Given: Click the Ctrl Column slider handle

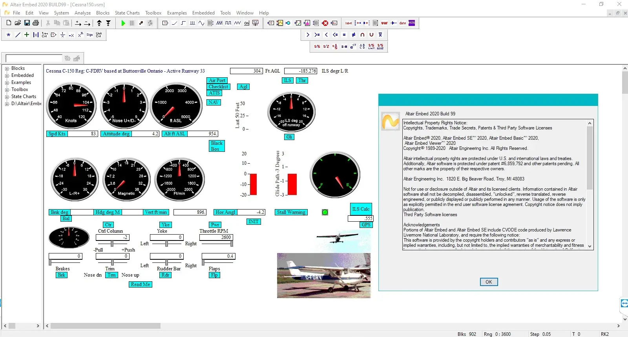Looking at the screenshot, I should pyautogui.click(x=112, y=244).
